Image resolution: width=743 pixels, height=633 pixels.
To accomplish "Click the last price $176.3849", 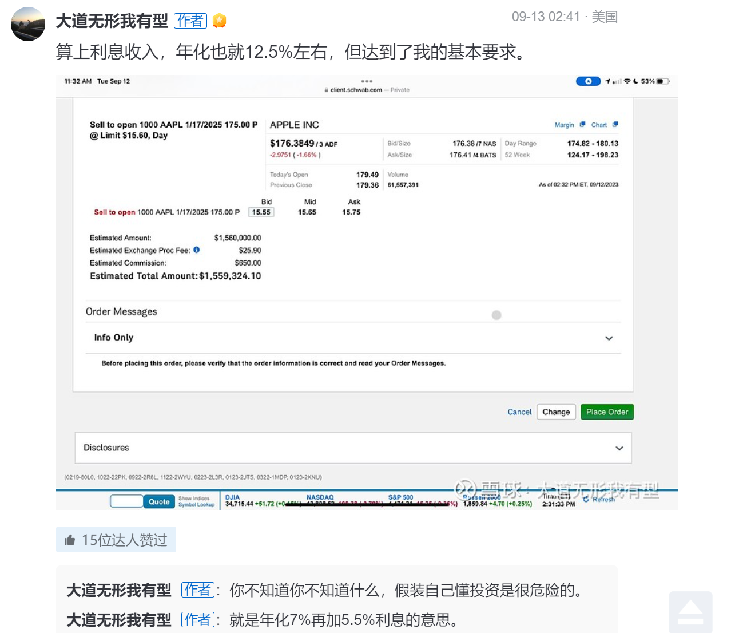I will point(292,143).
